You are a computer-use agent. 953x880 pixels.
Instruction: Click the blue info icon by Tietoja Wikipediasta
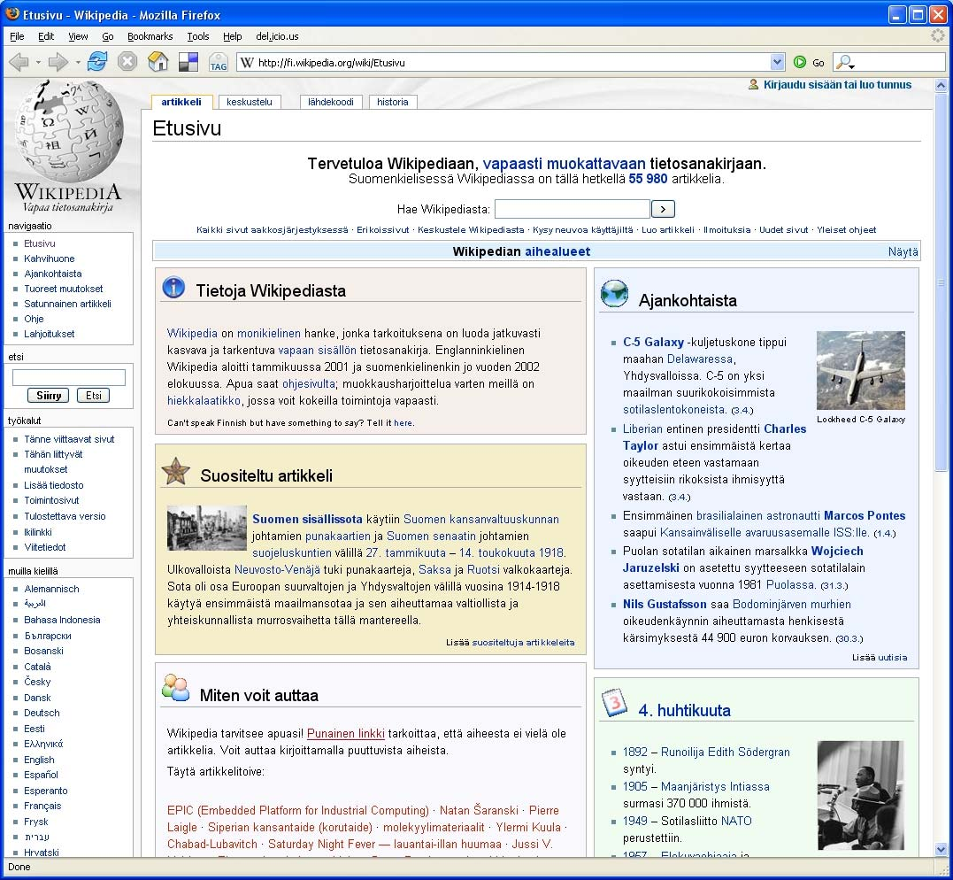tap(173, 287)
